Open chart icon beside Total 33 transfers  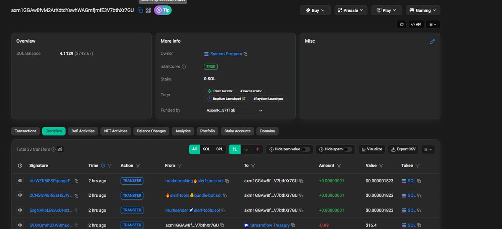coord(60,149)
